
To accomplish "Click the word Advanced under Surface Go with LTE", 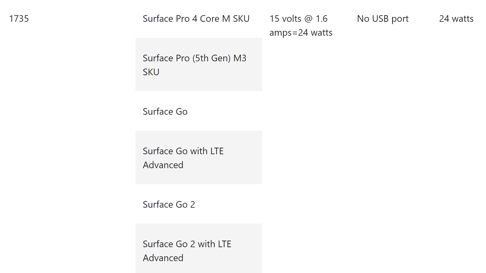I will click(163, 165).
